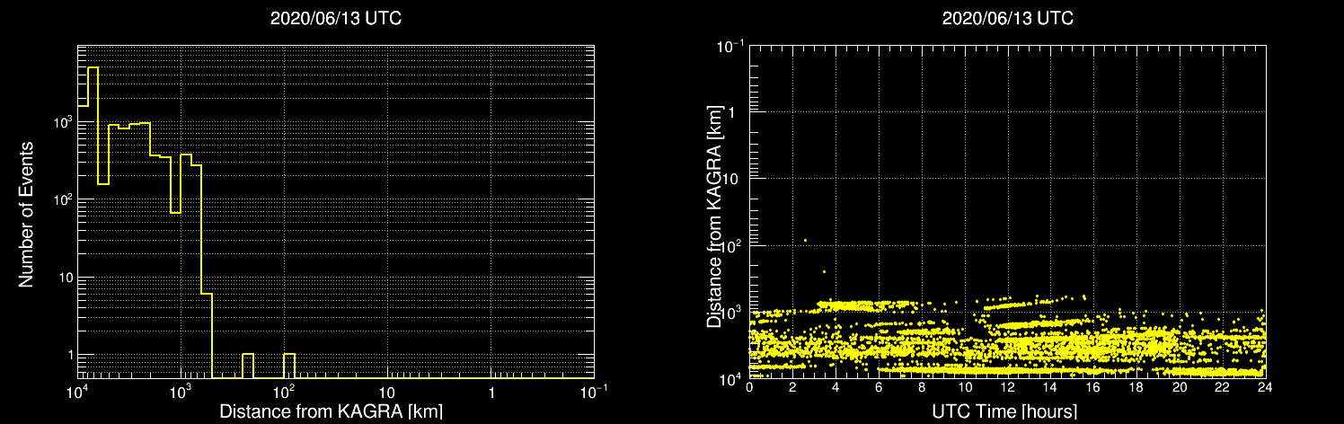The width and height of the screenshot is (1344, 424).
Task: Click the isolated scatter point near 100 km distance
Action: click(x=805, y=240)
